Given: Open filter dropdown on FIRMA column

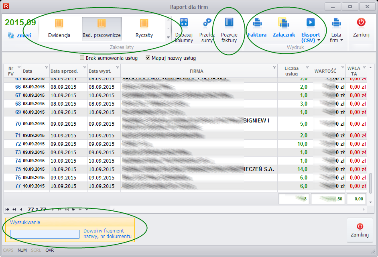Looking at the screenshot, I should pyautogui.click(x=274, y=67).
